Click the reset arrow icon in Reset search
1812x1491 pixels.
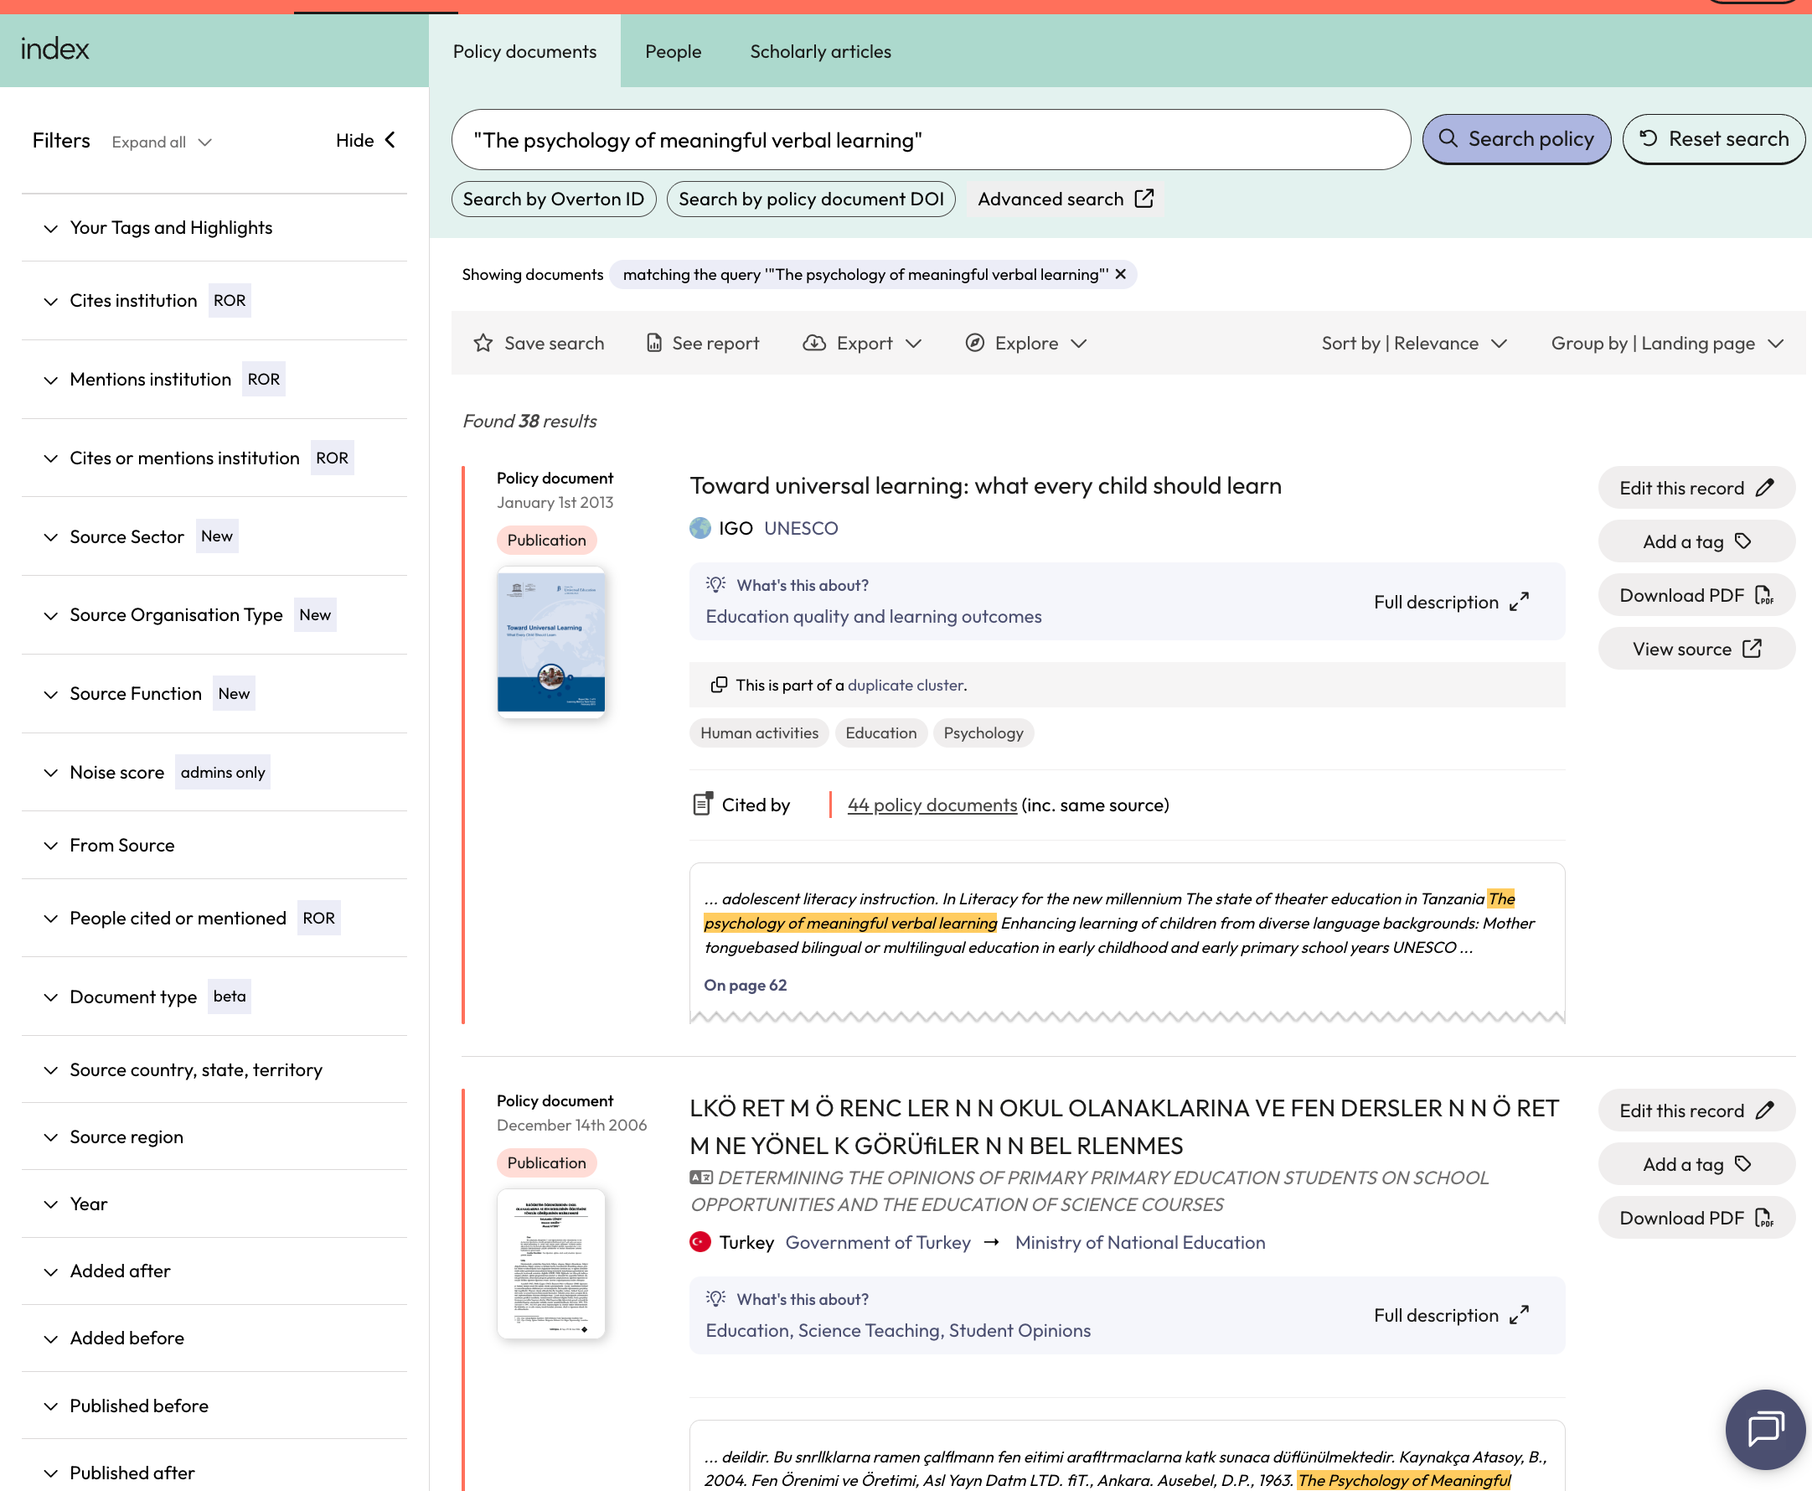pyautogui.click(x=1648, y=138)
